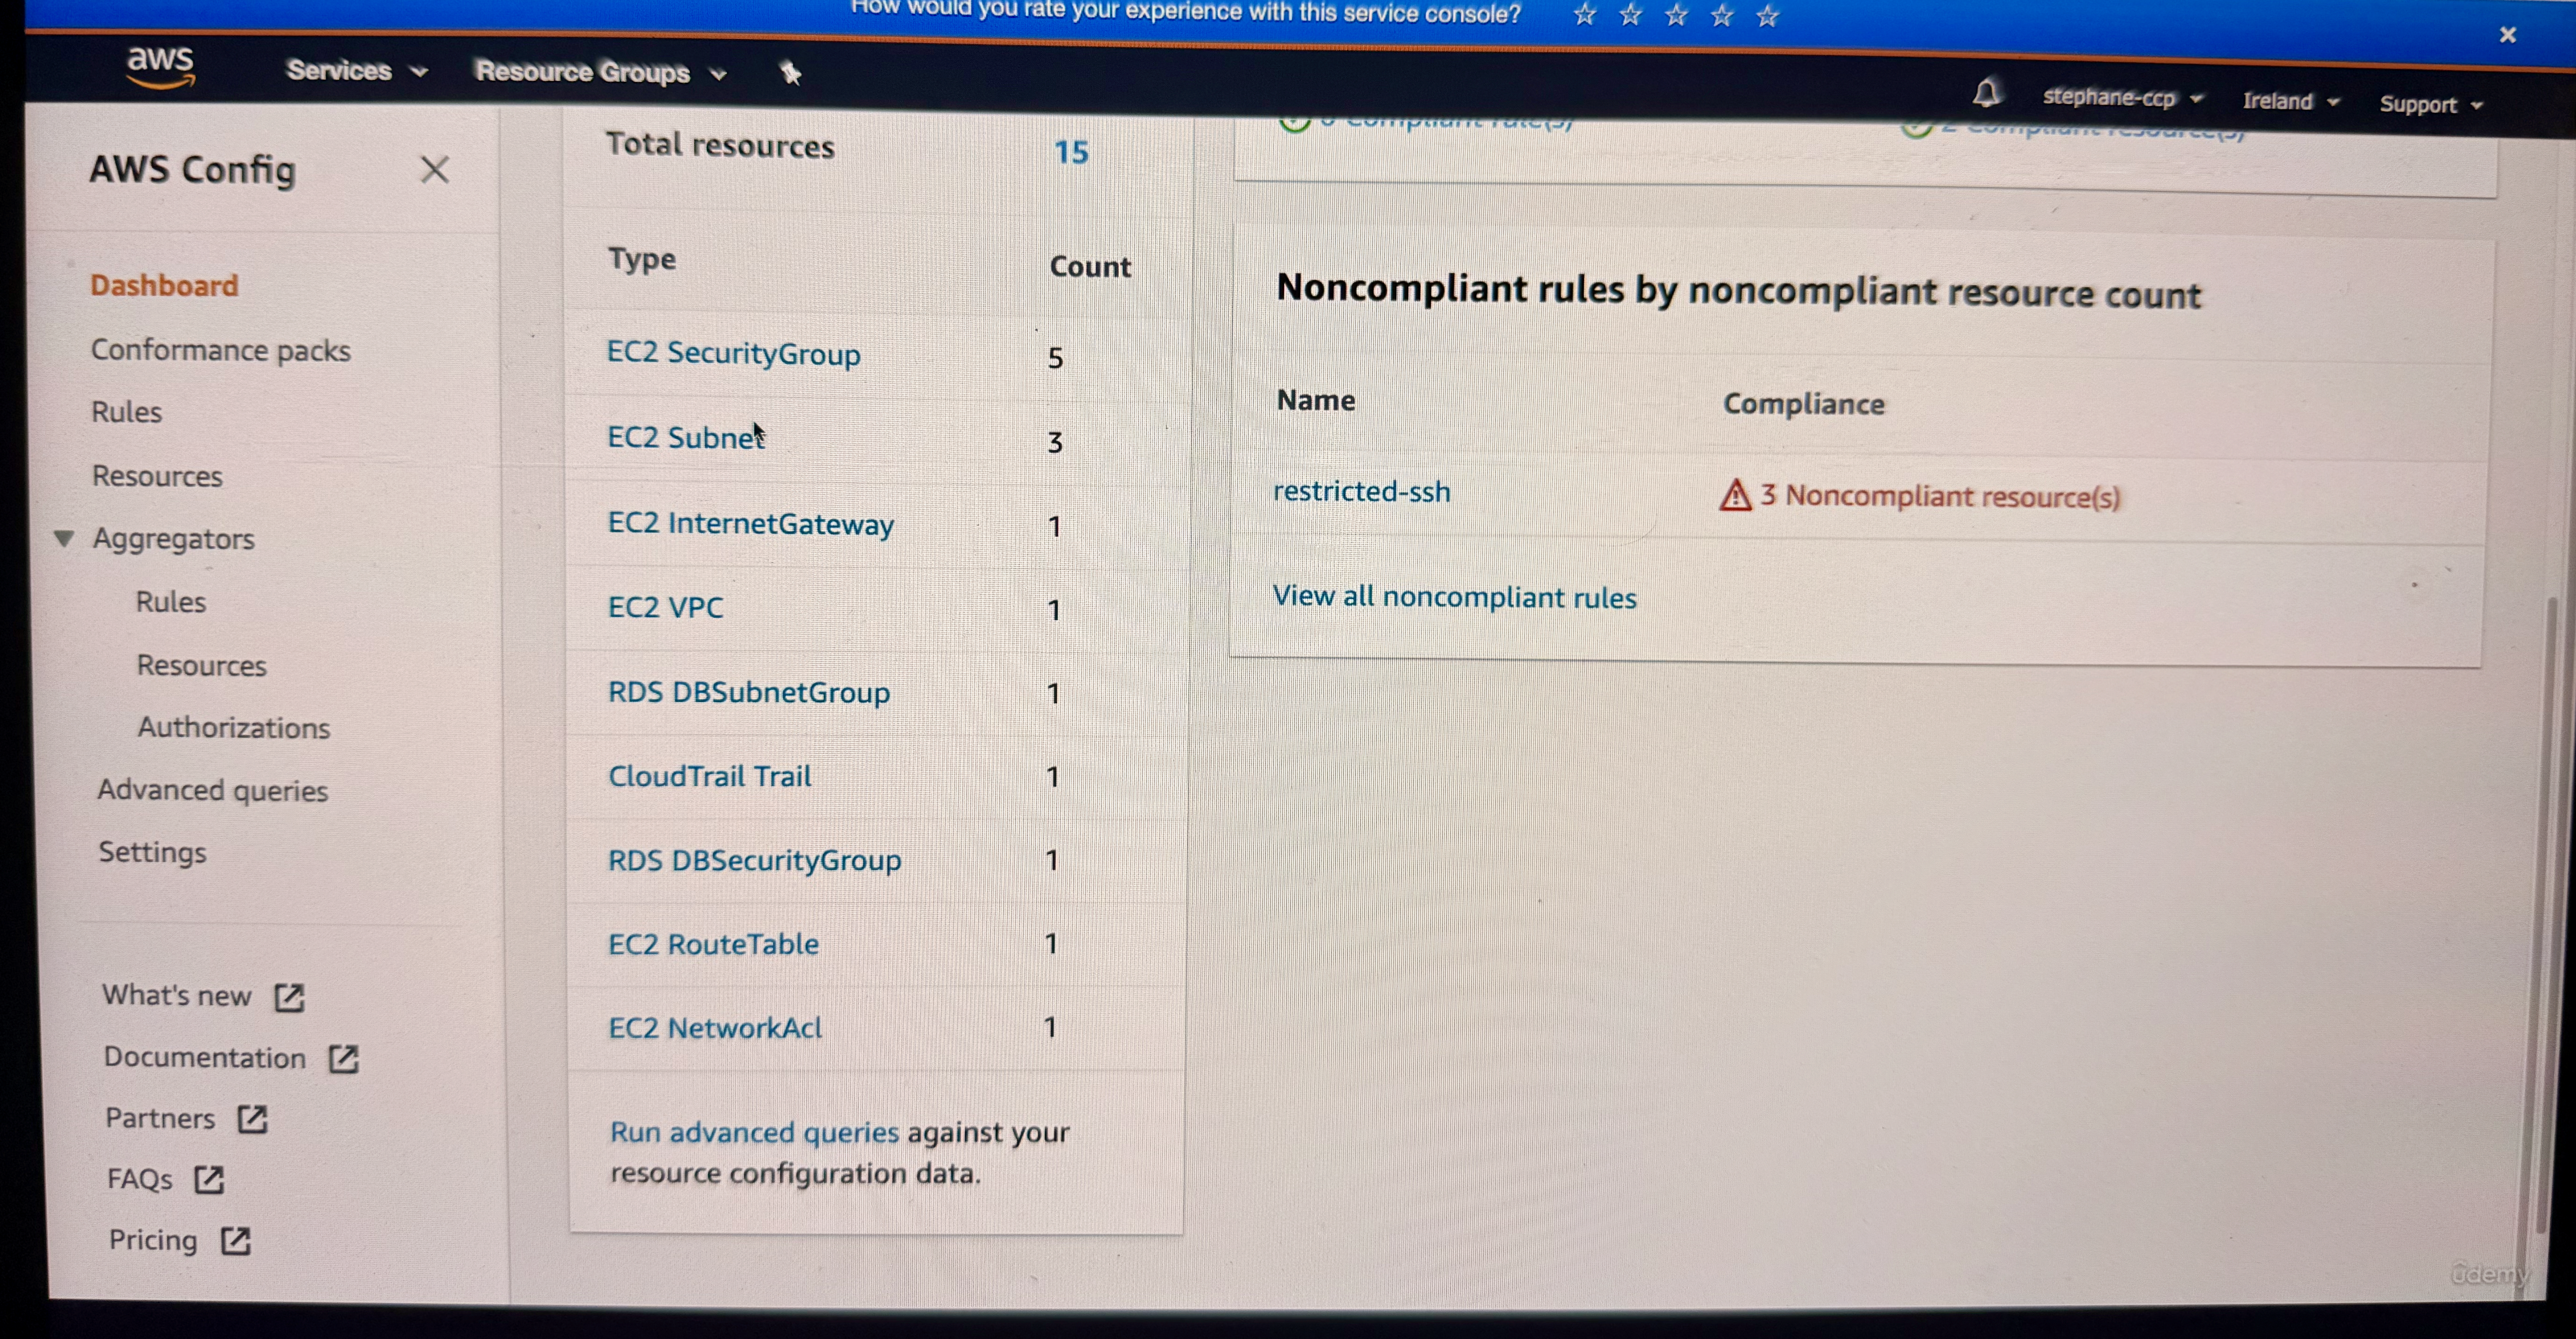The height and width of the screenshot is (1339, 2576).
Task: Open EC2 NetworkAcl resource type
Action: point(715,1028)
